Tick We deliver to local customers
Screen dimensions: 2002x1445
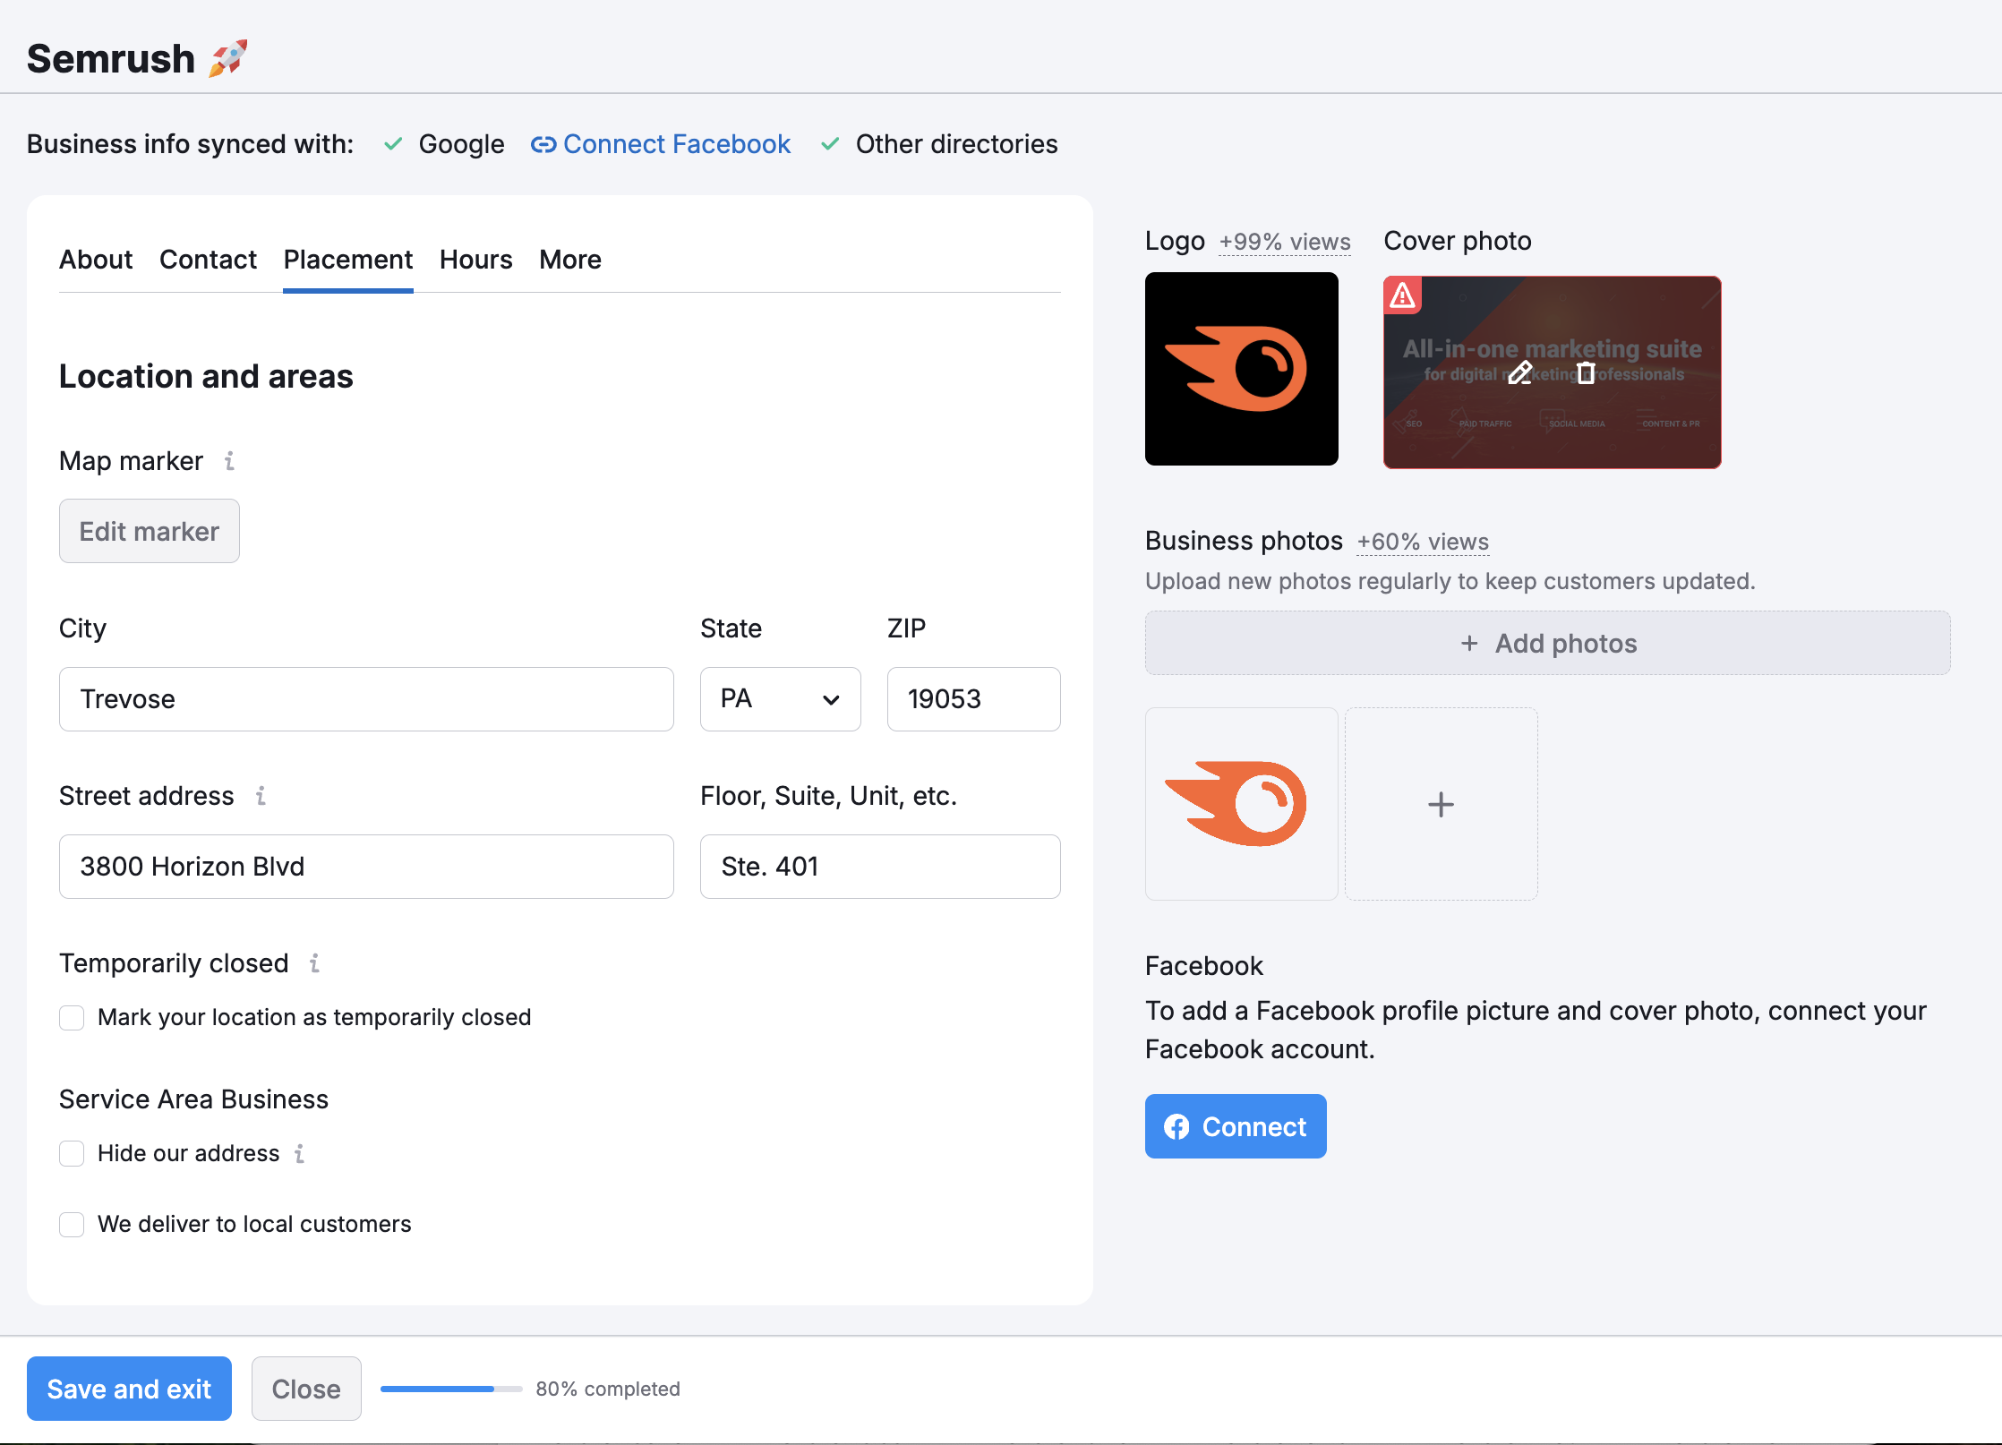coord(72,1224)
